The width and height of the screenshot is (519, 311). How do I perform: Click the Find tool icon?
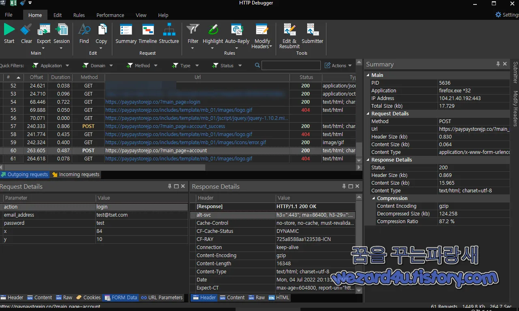pos(84,30)
